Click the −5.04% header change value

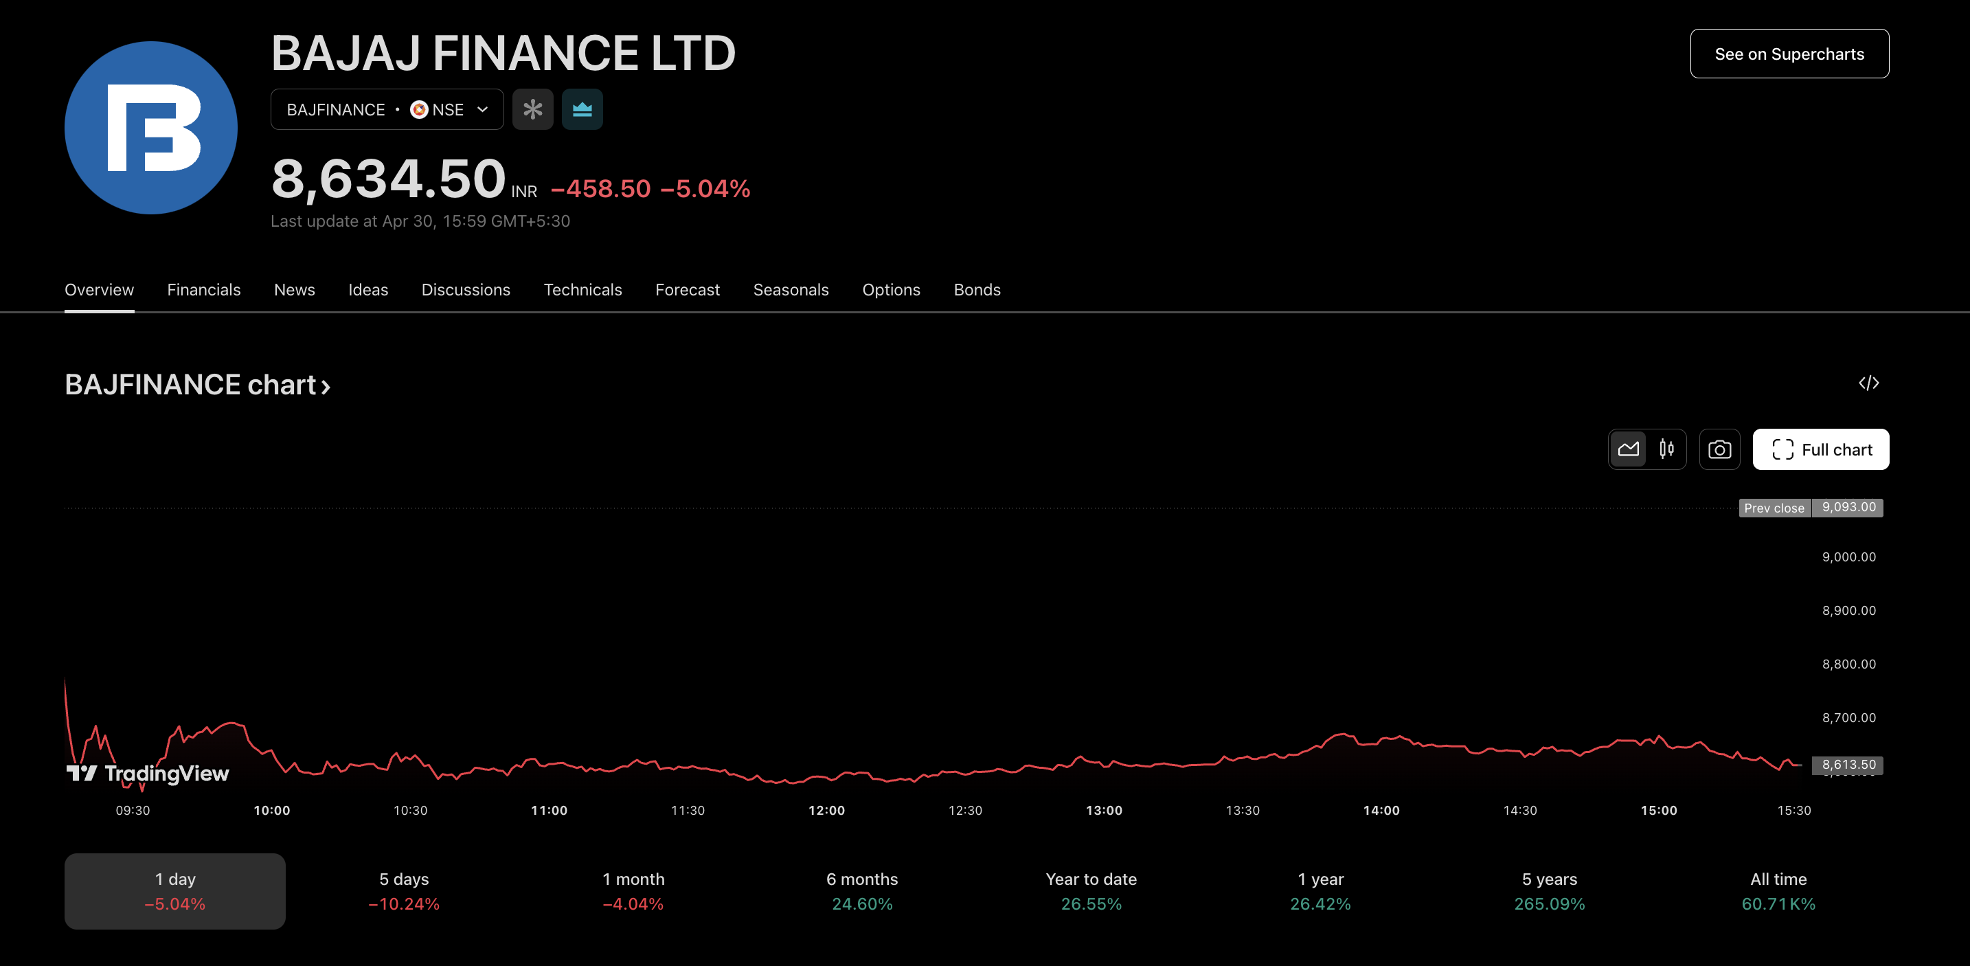(705, 188)
